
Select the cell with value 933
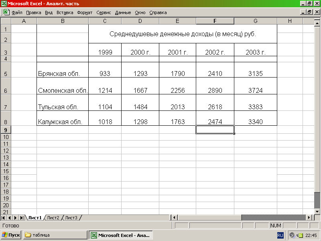tap(105, 69)
